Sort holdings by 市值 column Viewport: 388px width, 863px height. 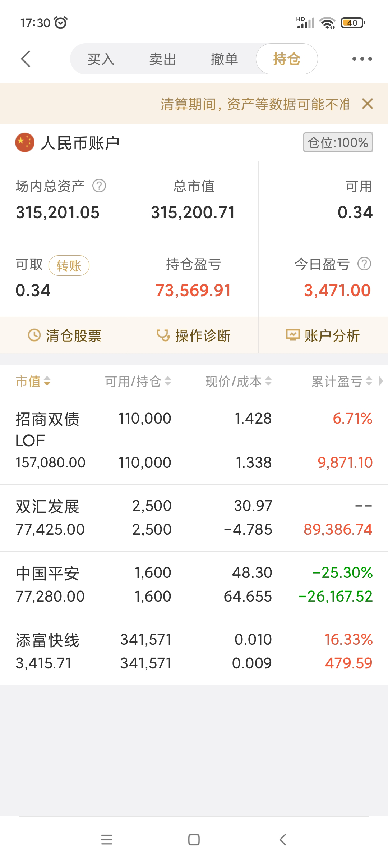[x=33, y=381]
